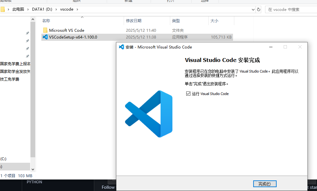
Task: Click the 文件夹 type cell
Action: pos(178,30)
